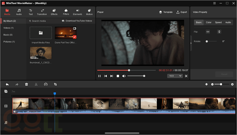The height and width of the screenshot is (135, 237).
Task: Click the undo arrow icon
Action: click(7, 84)
